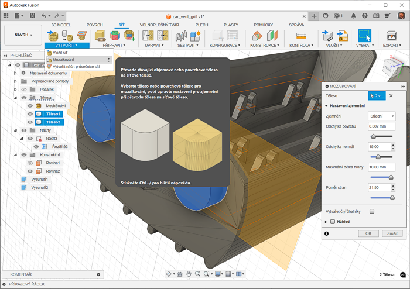Click the Orbit icon in the navigation bar
Screen dimensions: 410x289
coord(169,274)
